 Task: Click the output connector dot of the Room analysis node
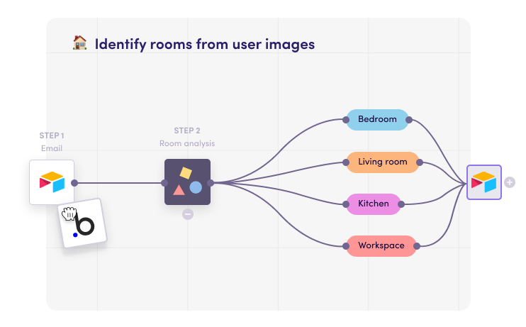211,183
